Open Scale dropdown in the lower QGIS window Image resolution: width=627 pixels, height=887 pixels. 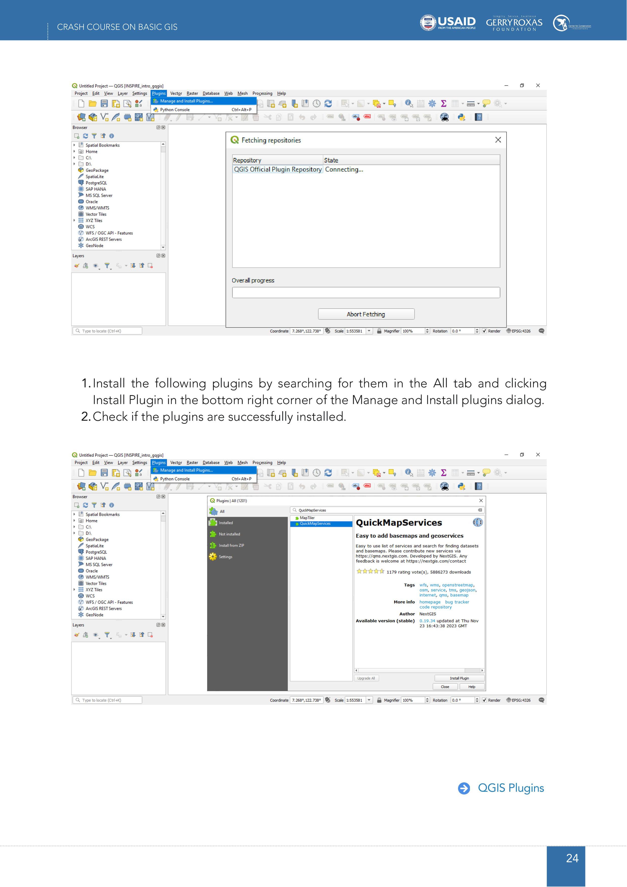pyautogui.click(x=369, y=700)
